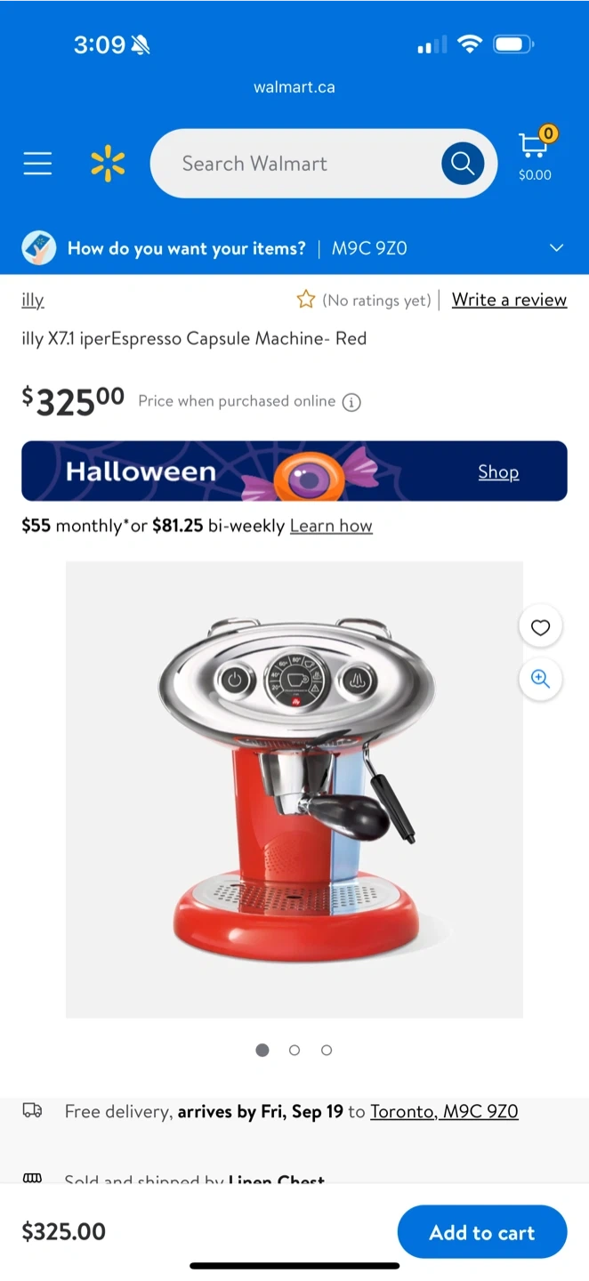This screenshot has width=589, height=1281.
Task: Open the shopping cart icon
Action: click(x=535, y=153)
